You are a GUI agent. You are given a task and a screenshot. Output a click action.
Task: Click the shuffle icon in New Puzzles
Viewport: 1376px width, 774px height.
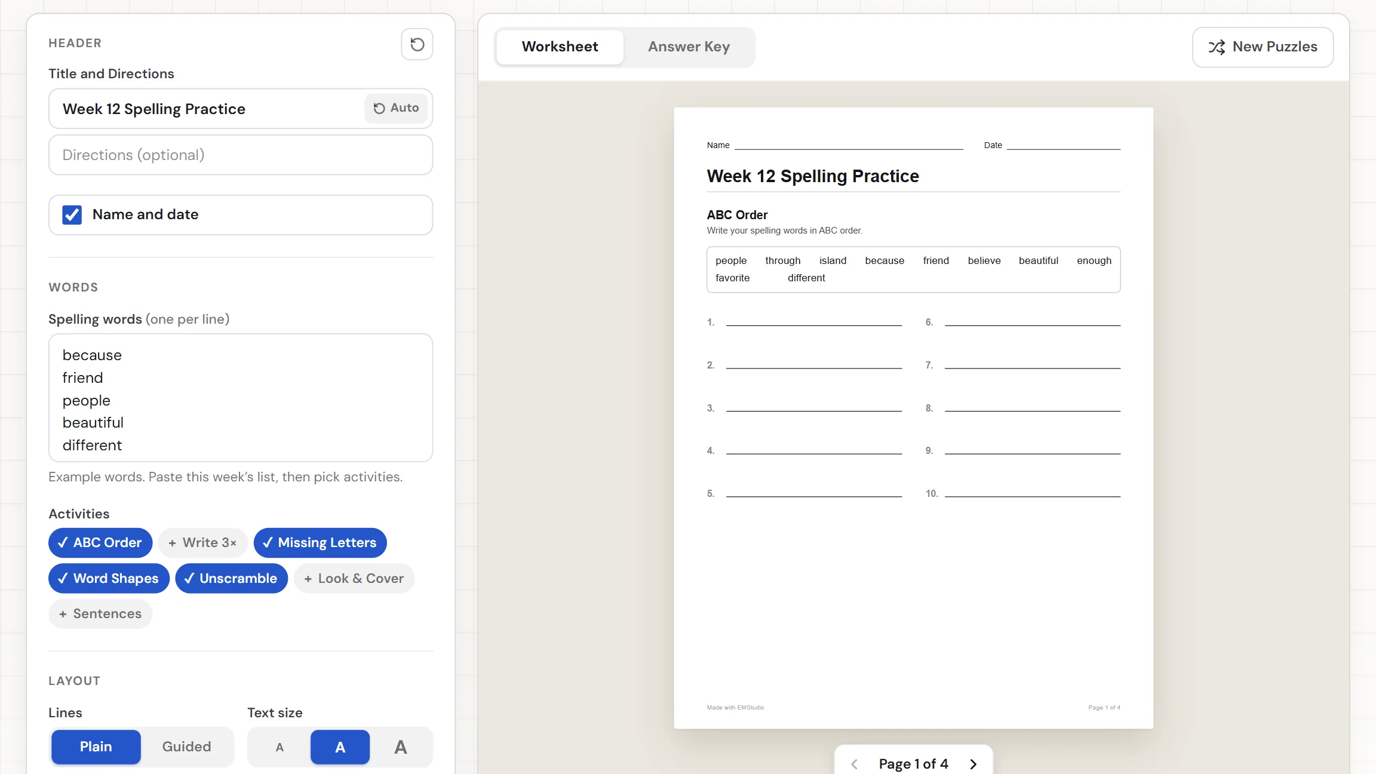[x=1217, y=47]
